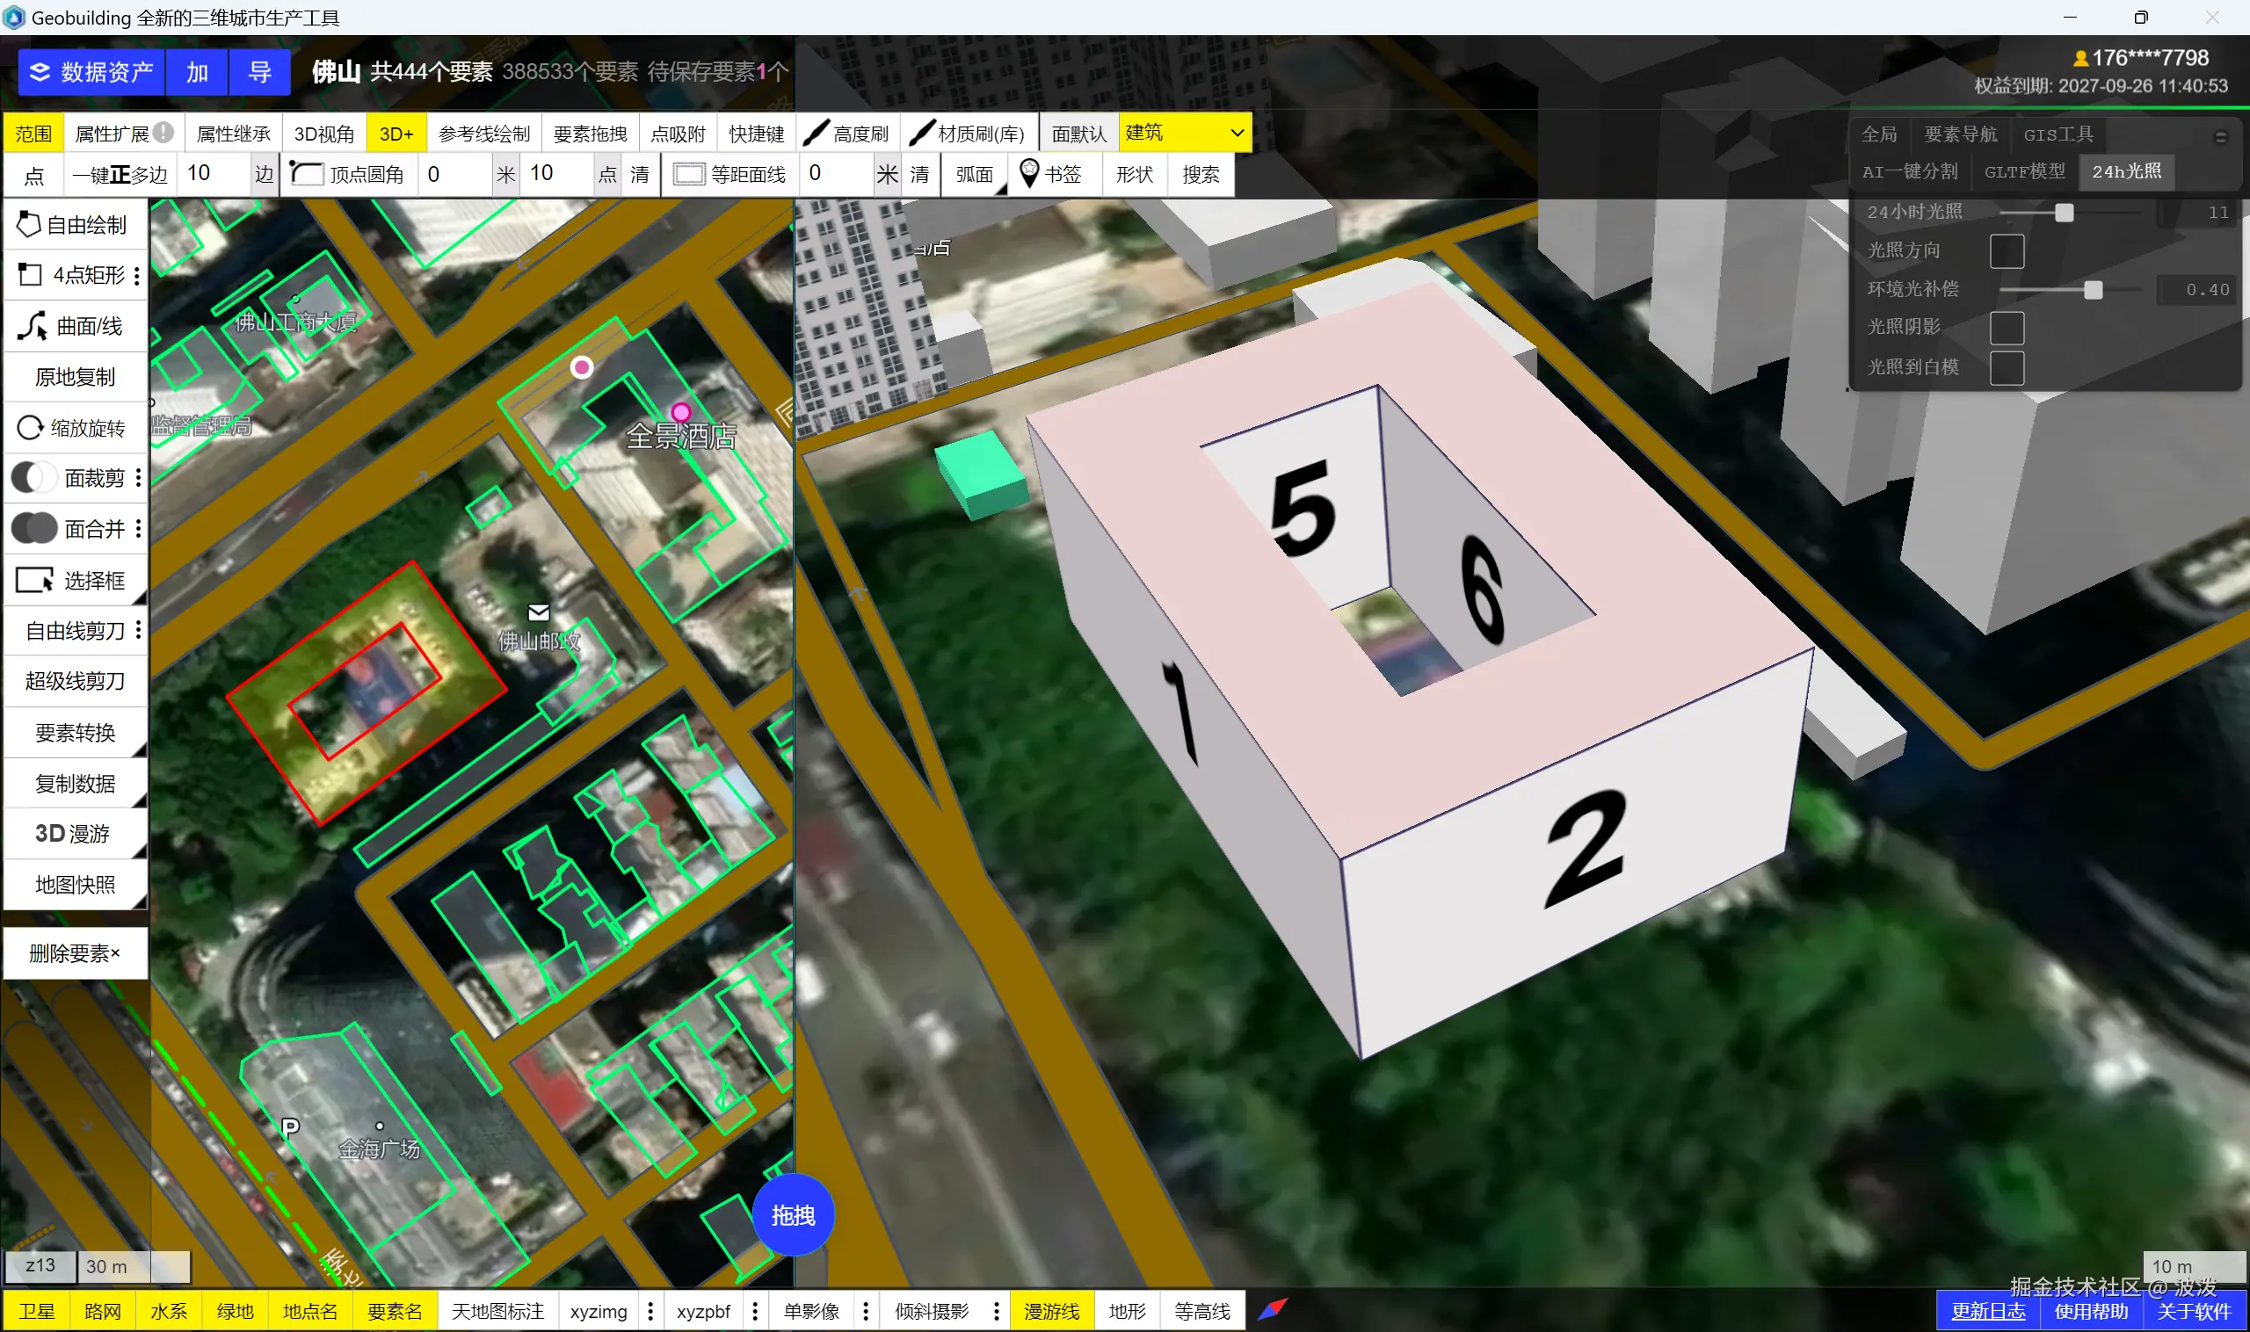Image resolution: width=2250 pixels, height=1332 pixels.
Task: Expand the 倾斜摄影 options dots
Action: tap(996, 1312)
